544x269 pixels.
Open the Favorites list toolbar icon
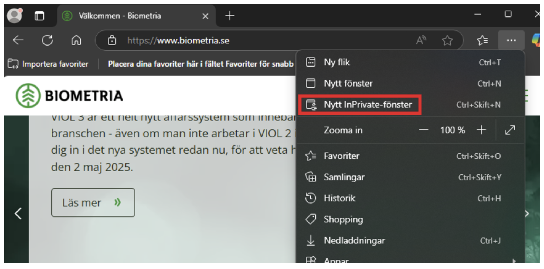482,40
